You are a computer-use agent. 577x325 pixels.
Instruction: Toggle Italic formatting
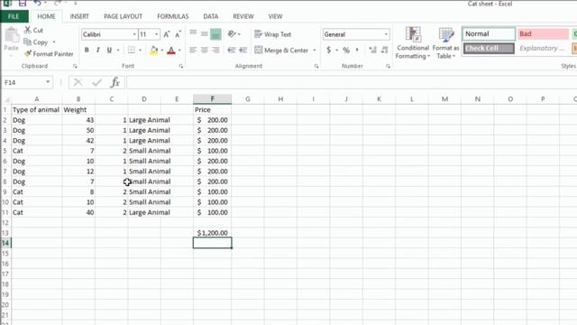coord(98,50)
